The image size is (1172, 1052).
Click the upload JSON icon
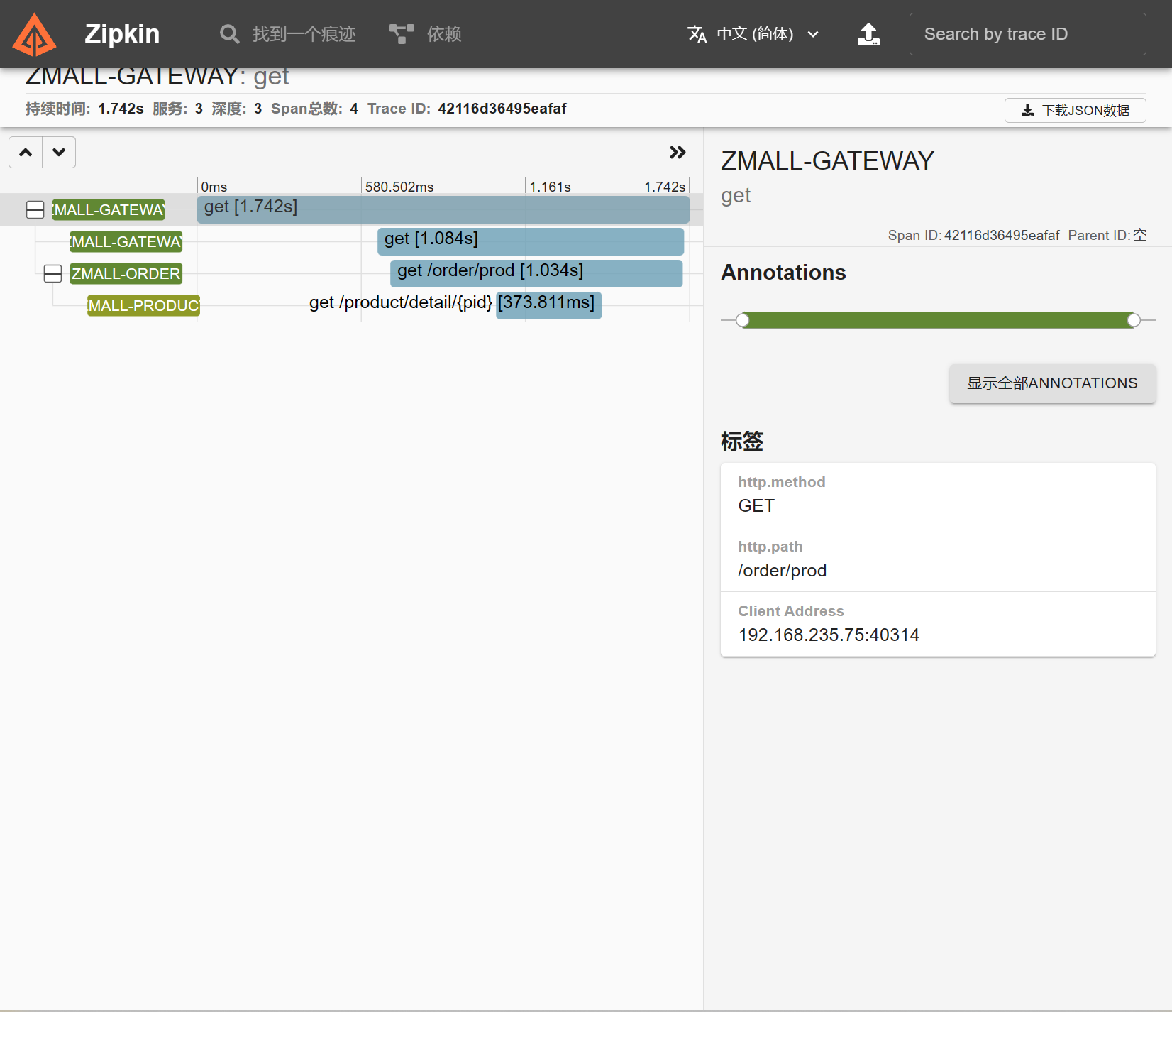point(868,34)
